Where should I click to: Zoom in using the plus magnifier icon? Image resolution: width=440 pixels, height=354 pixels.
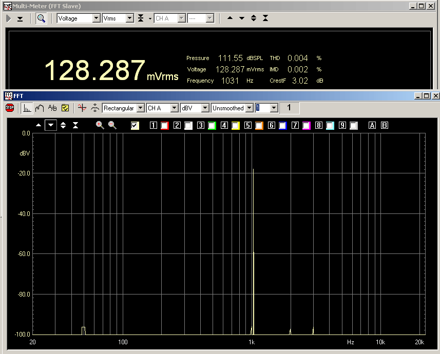[100, 125]
